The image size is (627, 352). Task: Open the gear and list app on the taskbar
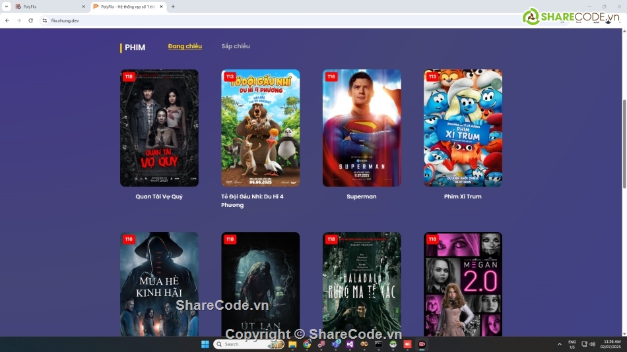(x=321, y=344)
